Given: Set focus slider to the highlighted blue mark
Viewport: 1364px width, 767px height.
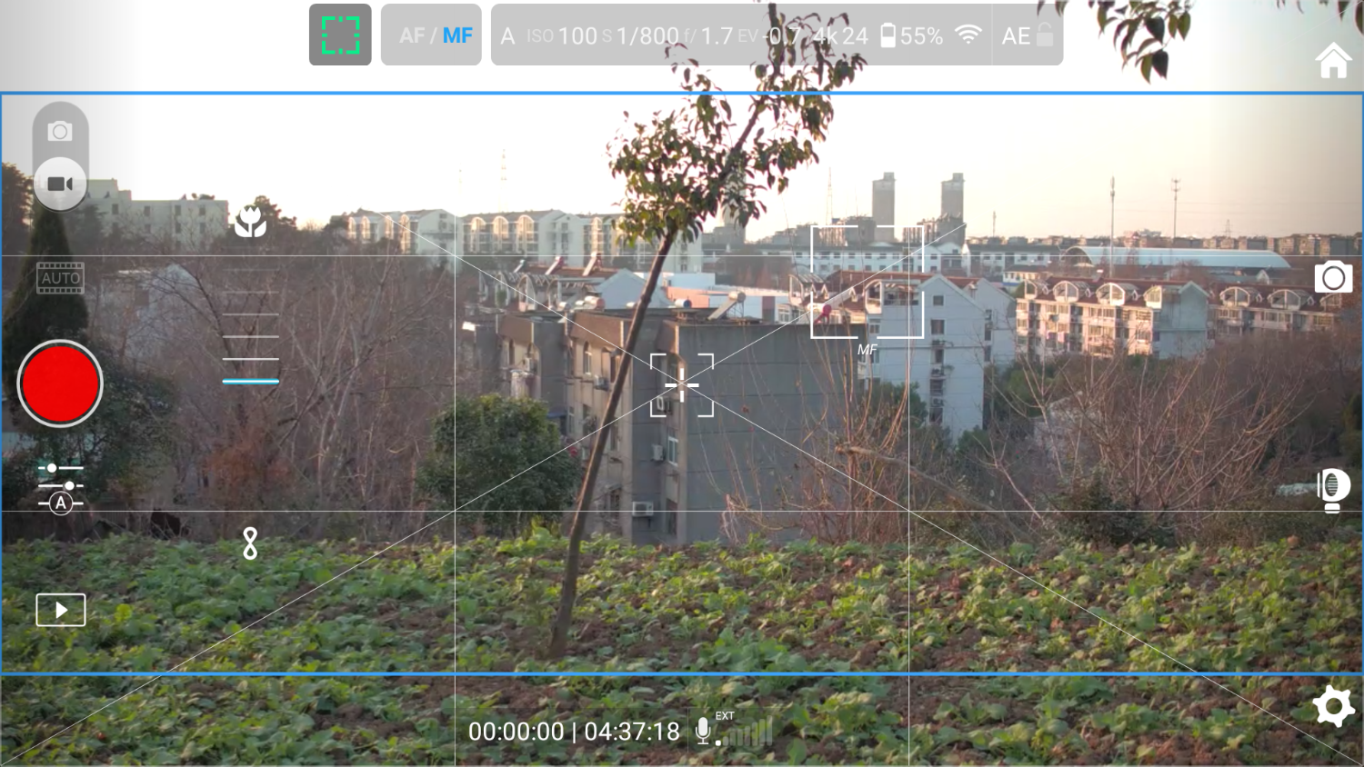Looking at the screenshot, I should pos(250,381).
